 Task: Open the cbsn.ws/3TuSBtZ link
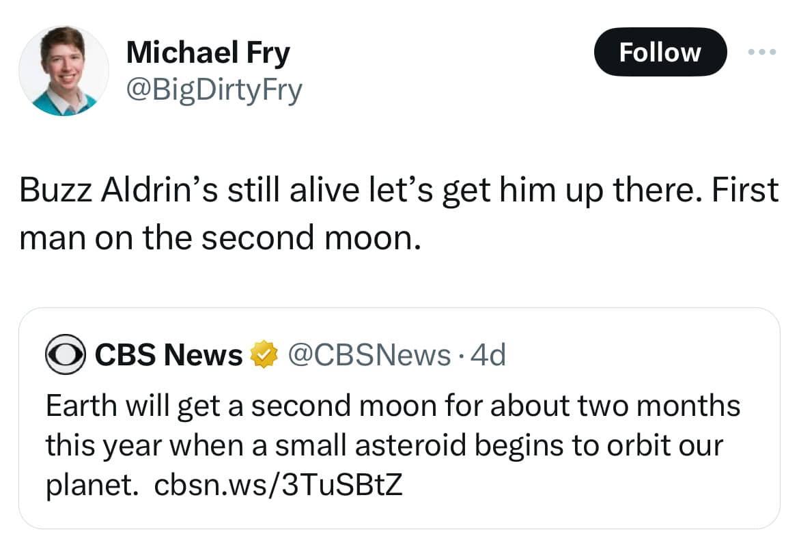pos(279,485)
